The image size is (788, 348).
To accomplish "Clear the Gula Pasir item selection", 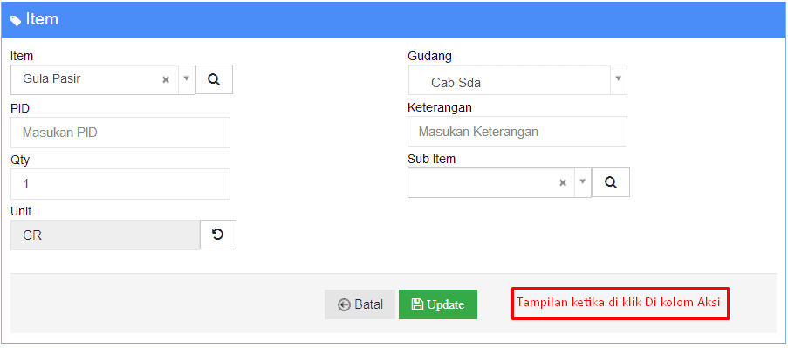I will coord(165,79).
